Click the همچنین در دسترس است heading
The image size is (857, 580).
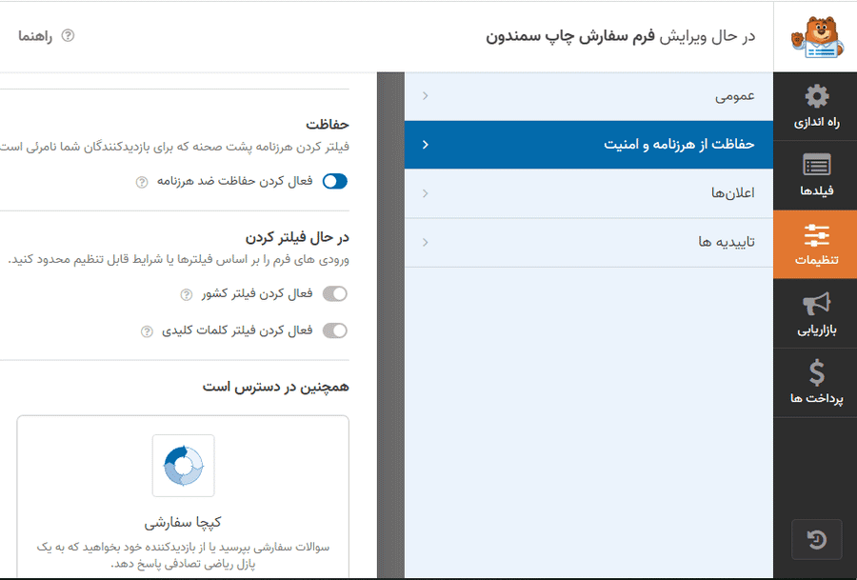[275, 387]
